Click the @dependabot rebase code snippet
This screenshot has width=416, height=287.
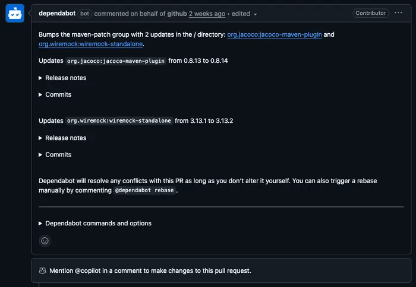click(x=146, y=191)
